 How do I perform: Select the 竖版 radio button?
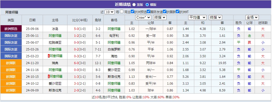pos(134,5)
